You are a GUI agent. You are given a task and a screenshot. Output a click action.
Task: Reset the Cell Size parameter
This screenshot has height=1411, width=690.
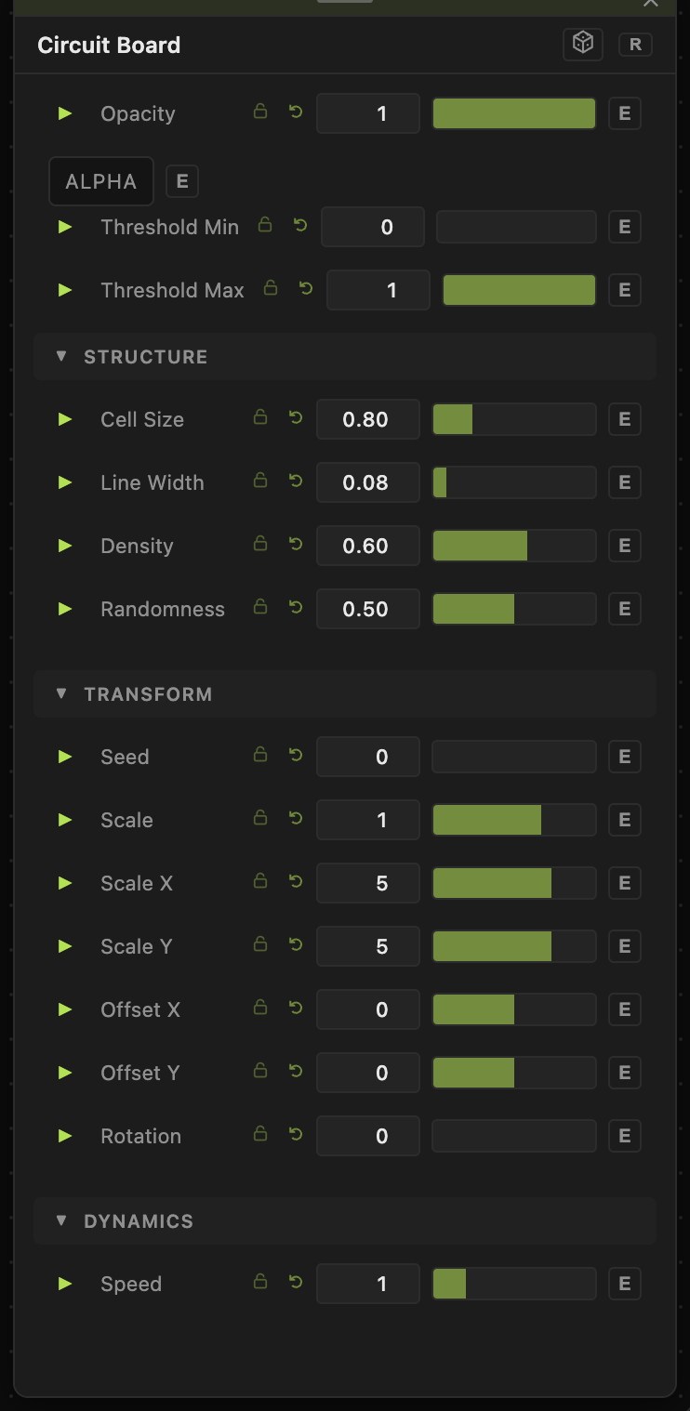coord(296,418)
